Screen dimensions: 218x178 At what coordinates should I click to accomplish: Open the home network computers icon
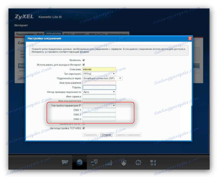pyautogui.click(x=94, y=162)
